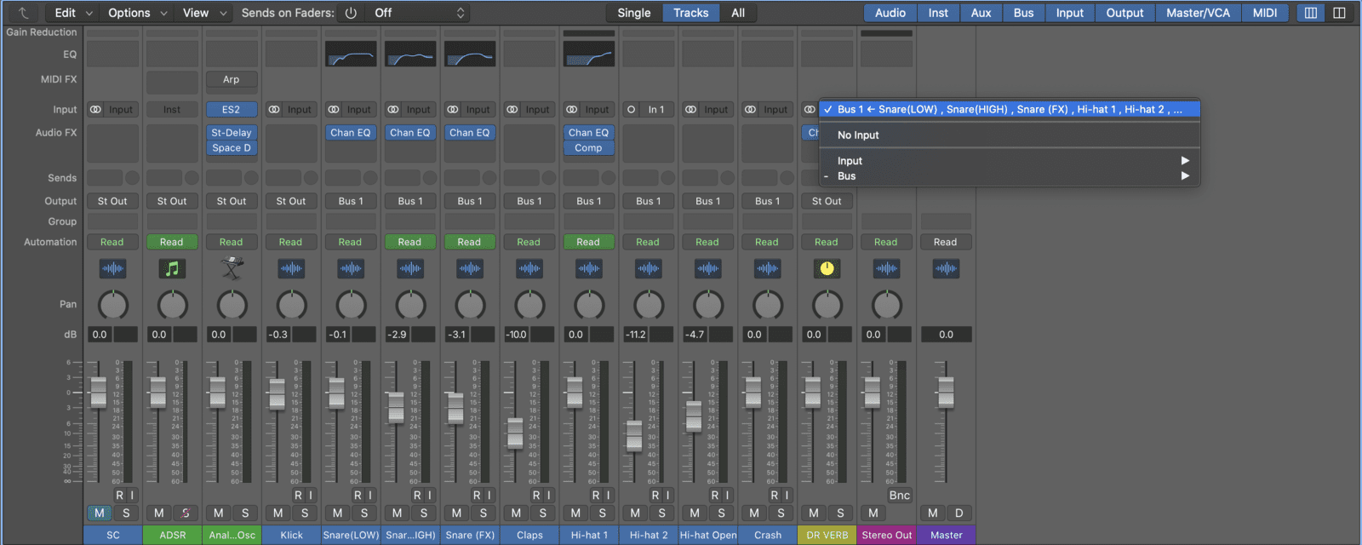Screen dimensions: 1362x545
Task: Open Arp MIDI FX slot
Action: pos(232,80)
